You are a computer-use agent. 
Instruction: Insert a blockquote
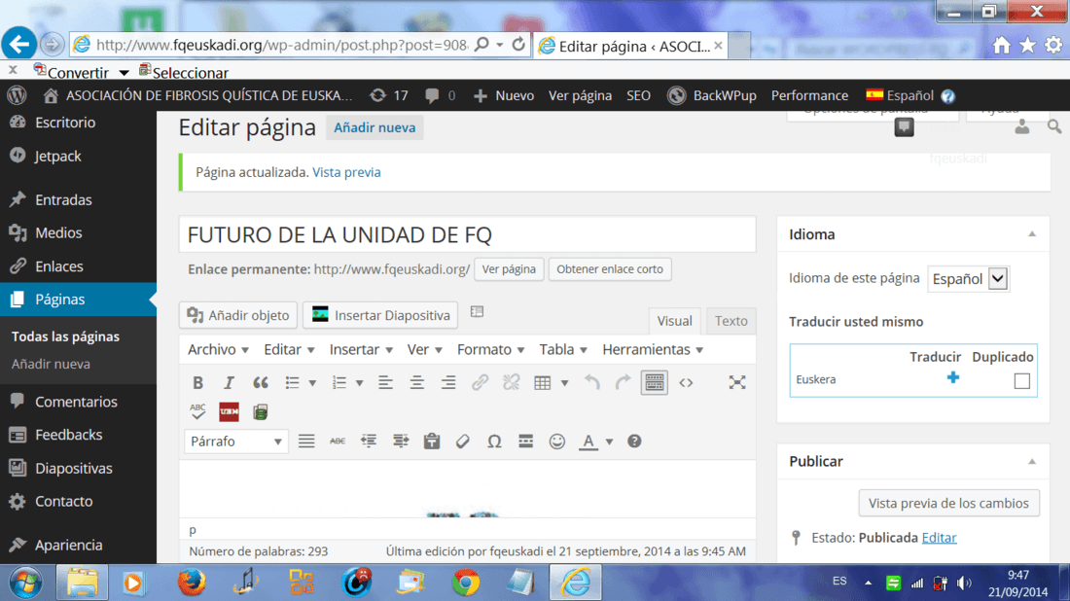coord(260,383)
